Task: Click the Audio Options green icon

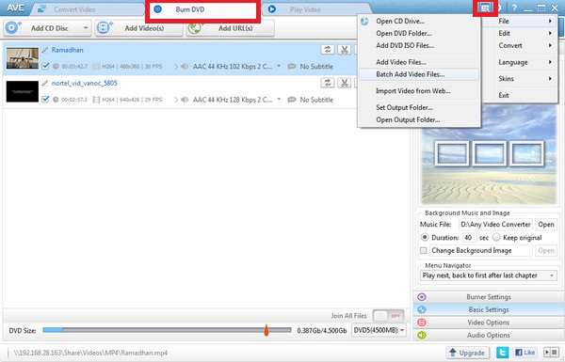Action: [422, 335]
